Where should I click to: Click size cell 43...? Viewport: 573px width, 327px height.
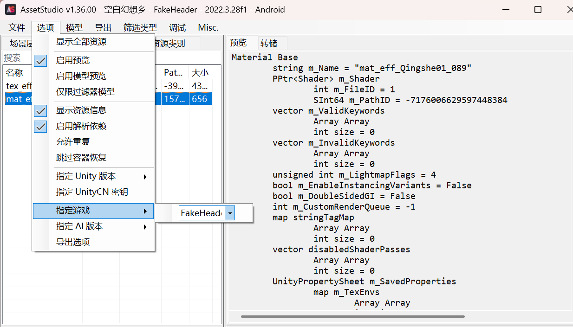pos(201,86)
